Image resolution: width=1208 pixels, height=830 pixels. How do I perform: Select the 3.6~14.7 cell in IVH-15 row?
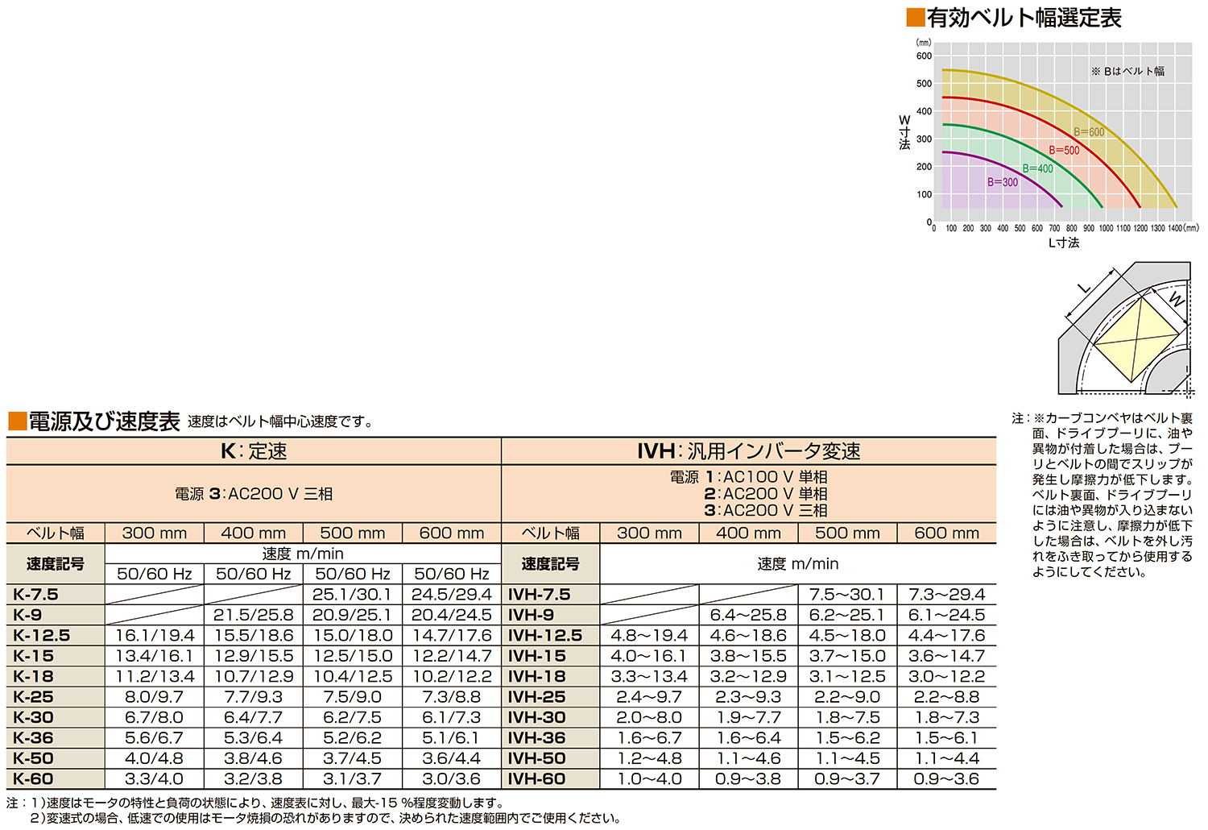tap(946, 656)
